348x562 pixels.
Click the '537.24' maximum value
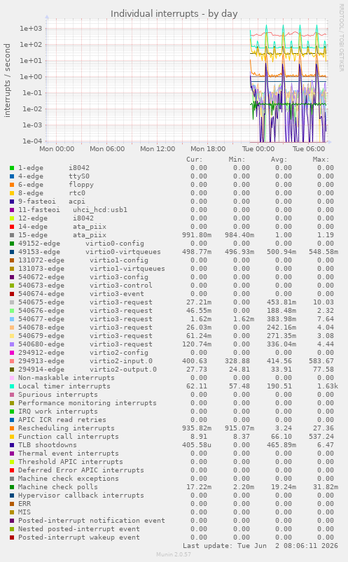click(x=321, y=437)
